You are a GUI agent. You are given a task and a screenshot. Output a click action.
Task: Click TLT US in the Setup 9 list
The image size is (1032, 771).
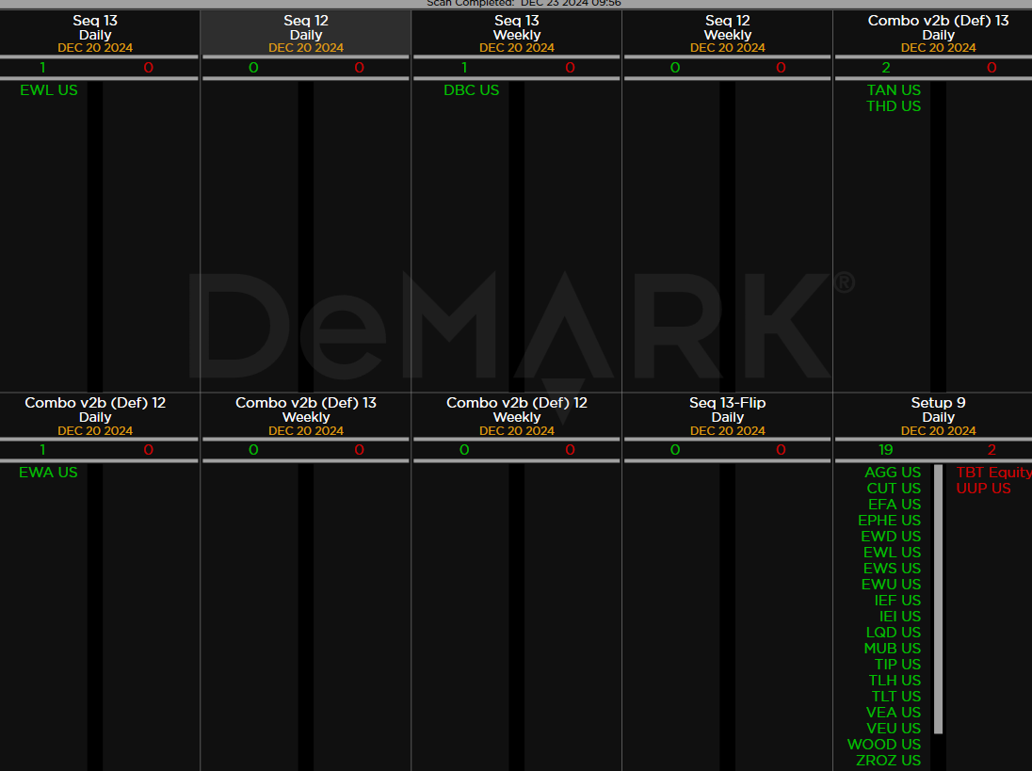(895, 697)
